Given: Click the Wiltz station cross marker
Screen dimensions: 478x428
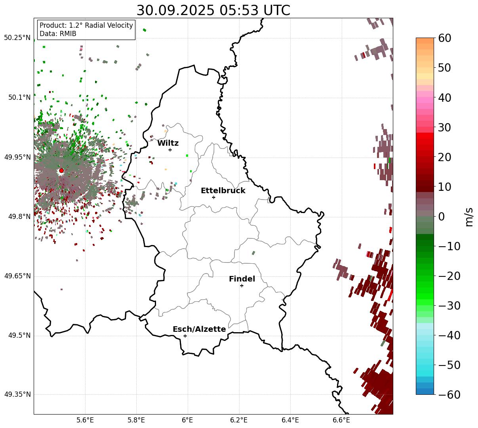Looking at the screenshot, I should click(170, 150).
